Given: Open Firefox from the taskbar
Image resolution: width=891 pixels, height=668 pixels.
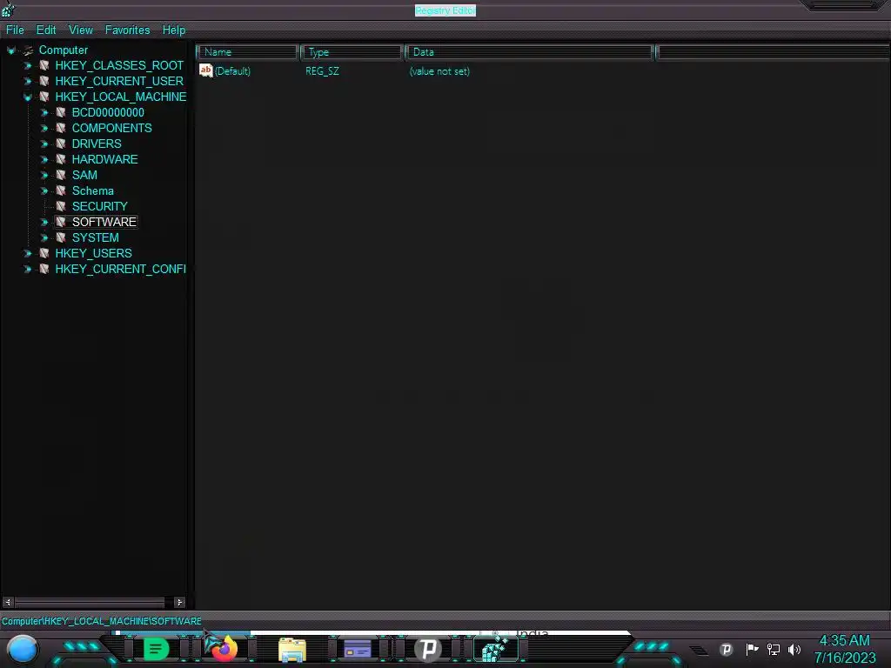Looking at the screenshot, I should [x=224, y=649].
